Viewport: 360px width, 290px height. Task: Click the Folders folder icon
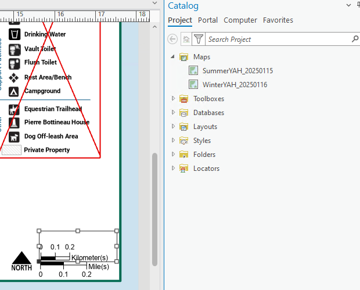[x=183, y=155]
